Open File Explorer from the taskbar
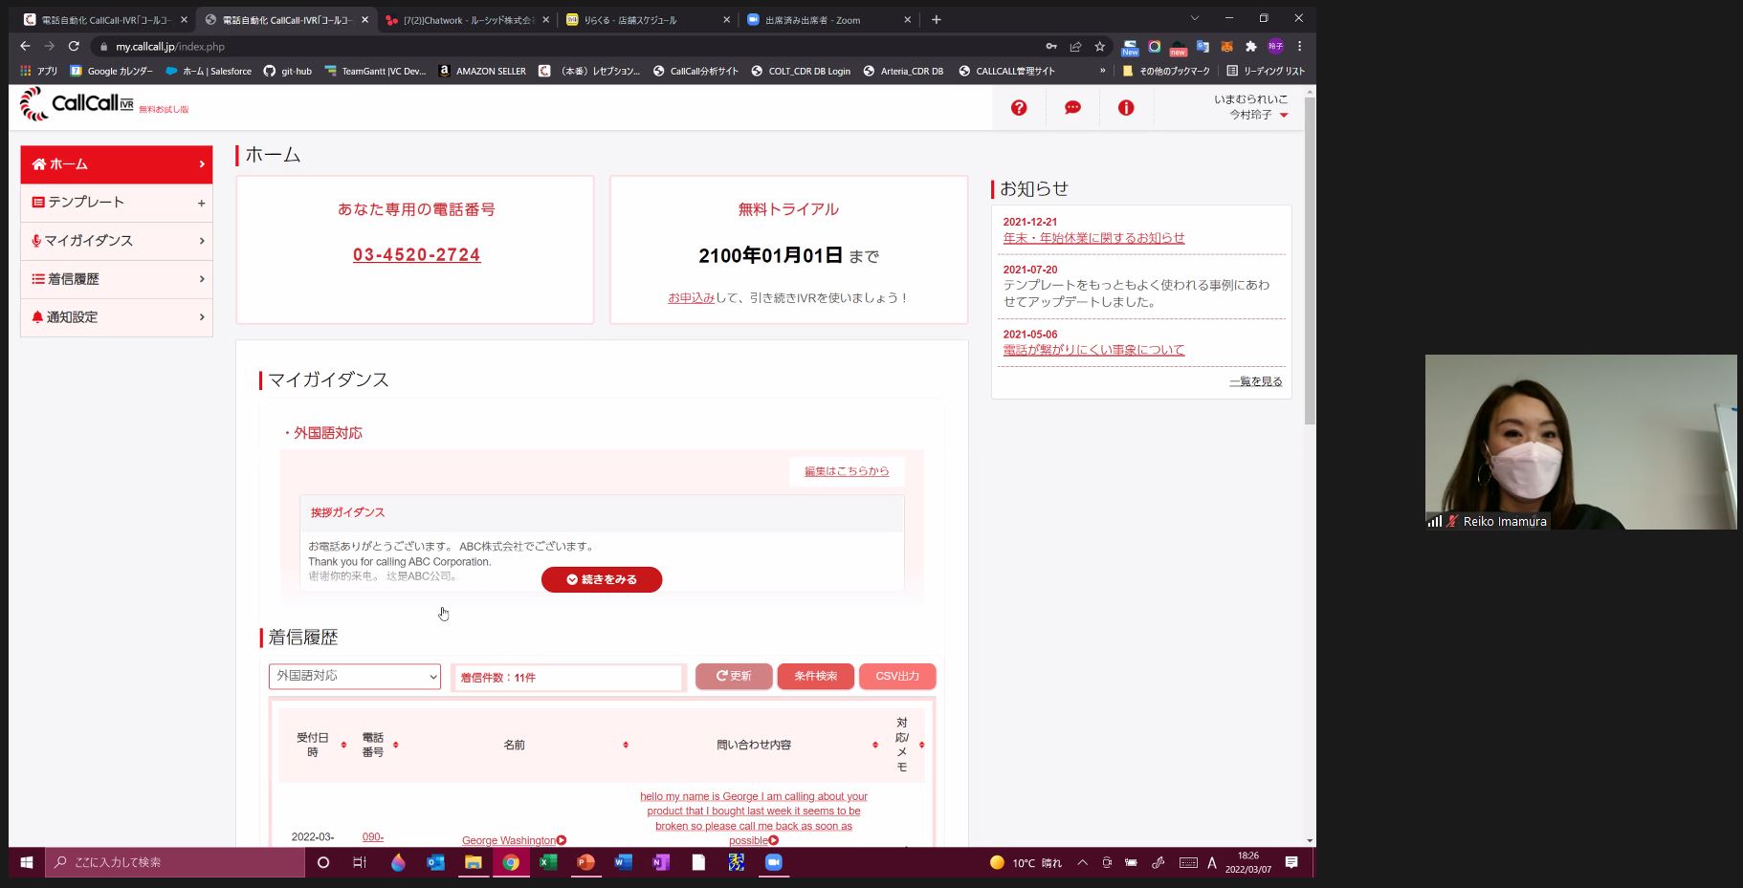 click(473, 862)
